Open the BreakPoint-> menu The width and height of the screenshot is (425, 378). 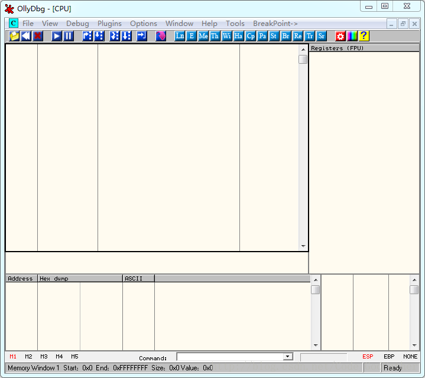click(x=275, y=24)
